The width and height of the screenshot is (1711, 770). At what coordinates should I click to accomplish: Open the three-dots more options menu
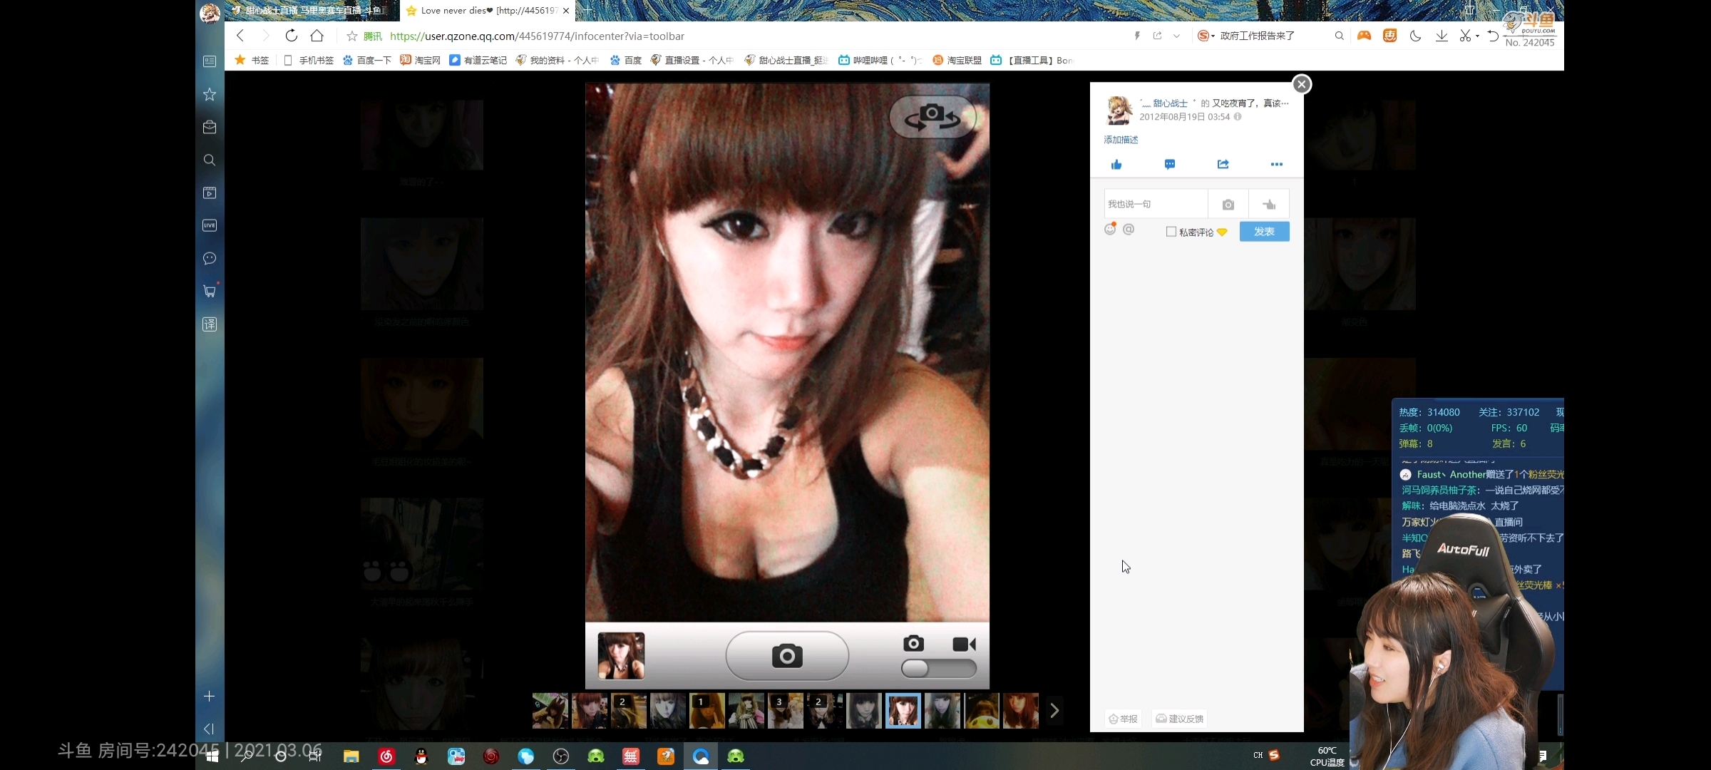[1277, 165]
